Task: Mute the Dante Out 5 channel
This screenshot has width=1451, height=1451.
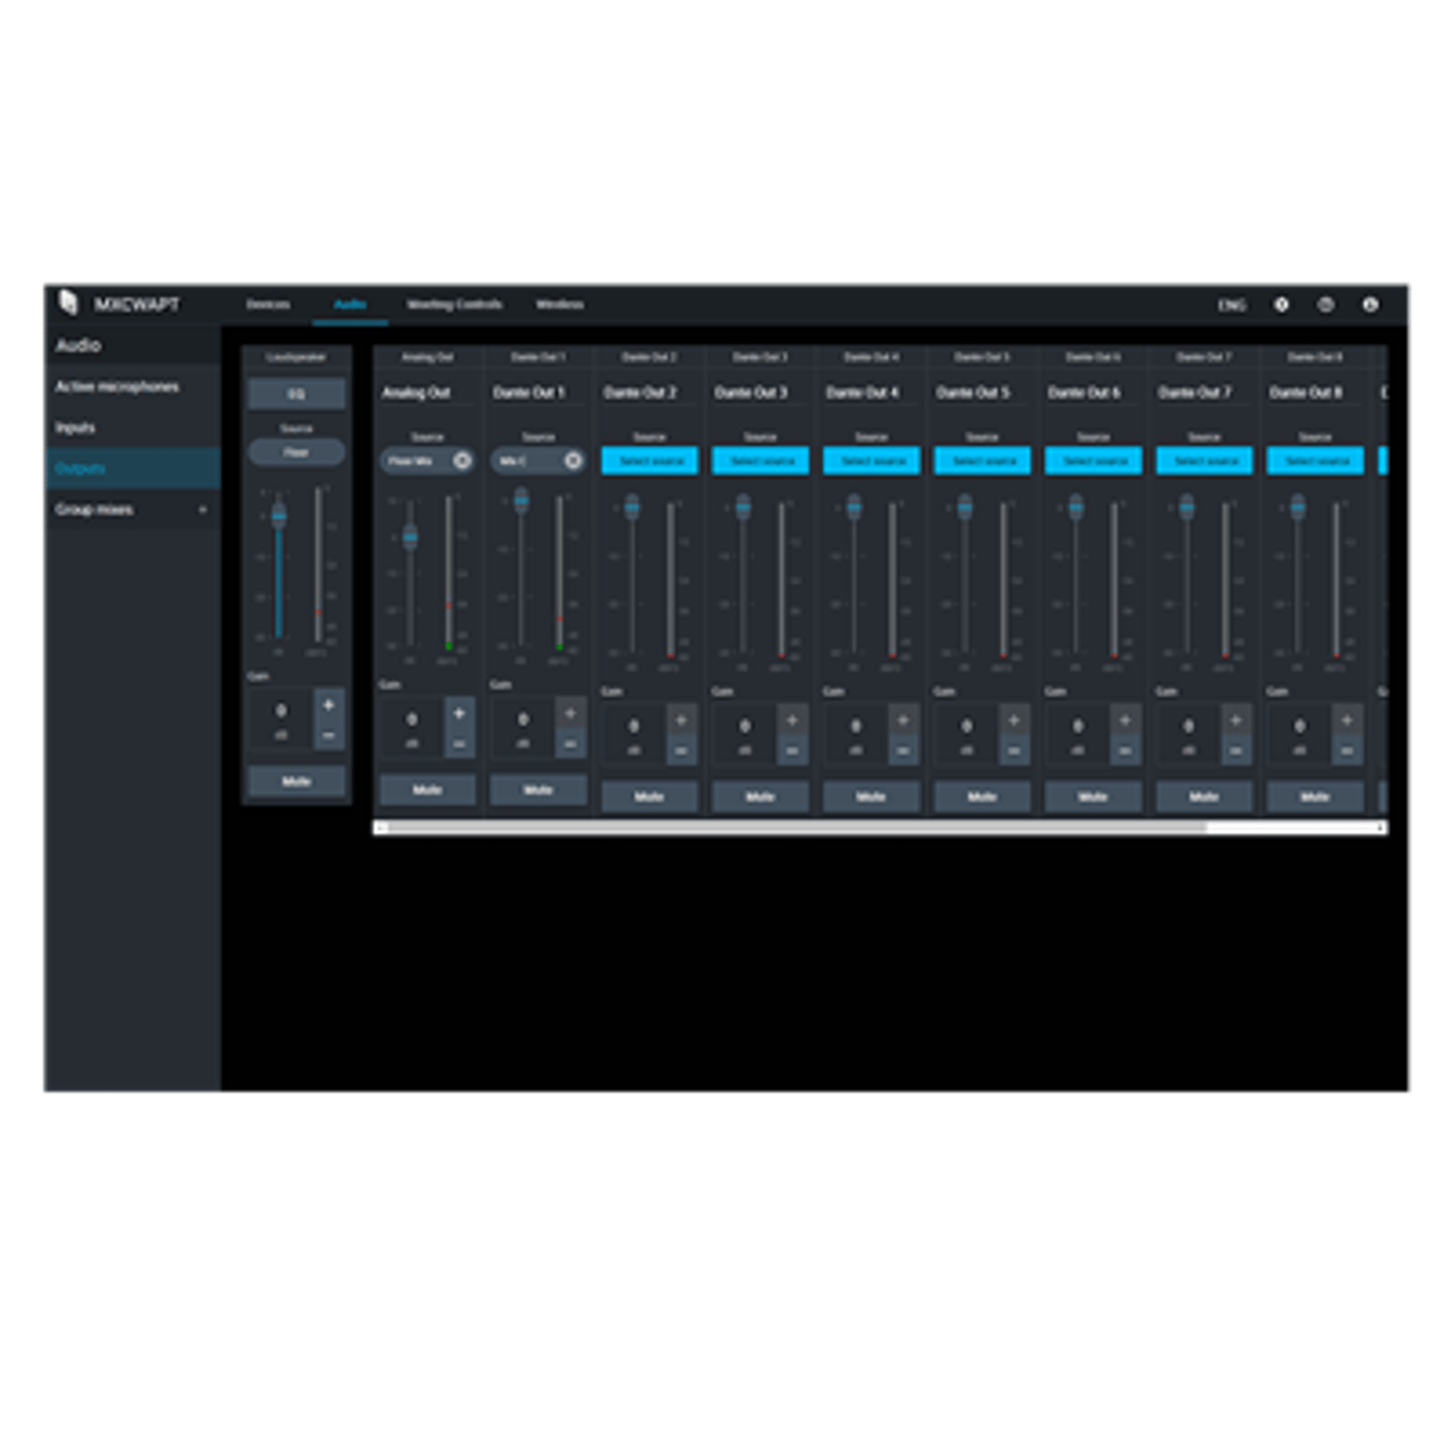Action: [x=982, y=796]
